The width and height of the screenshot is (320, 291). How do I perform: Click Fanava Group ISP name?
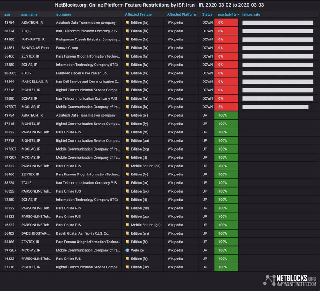click(67, 47)
